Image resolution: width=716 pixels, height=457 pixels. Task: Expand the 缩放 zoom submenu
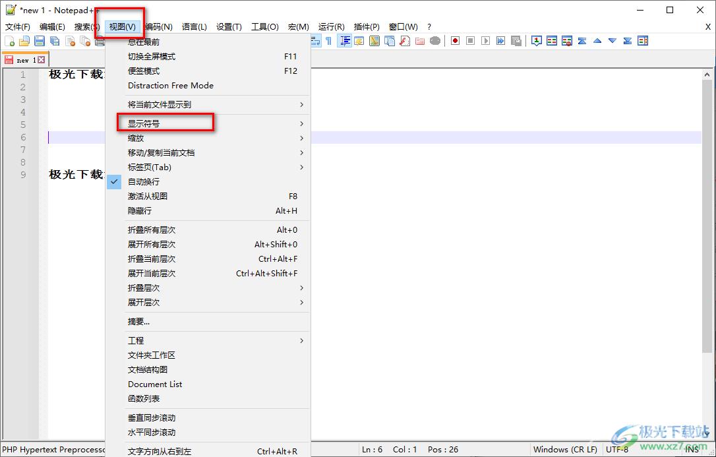(x=208, y=138)
